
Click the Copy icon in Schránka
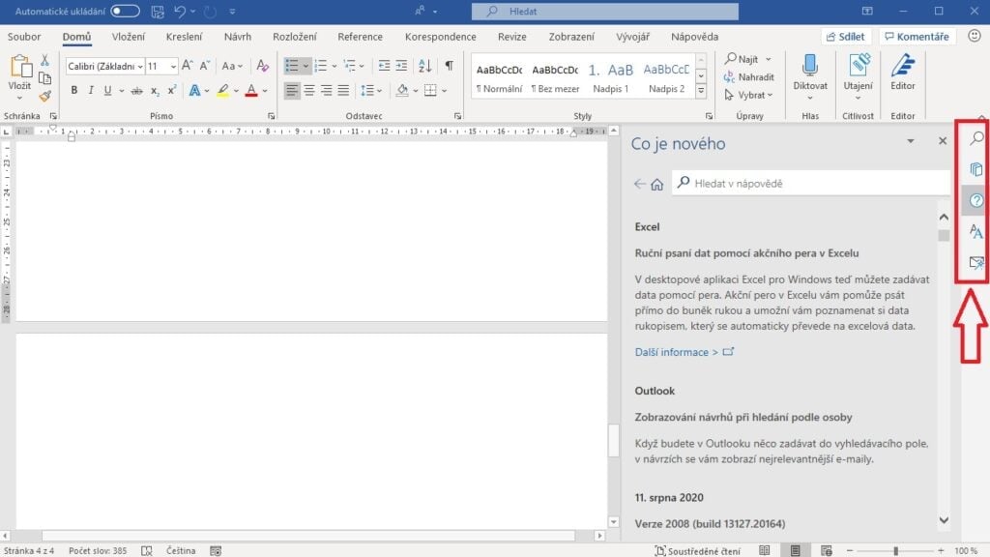click(x=44, y=78)
